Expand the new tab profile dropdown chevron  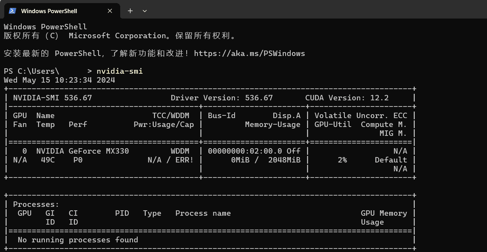point(145,11)
